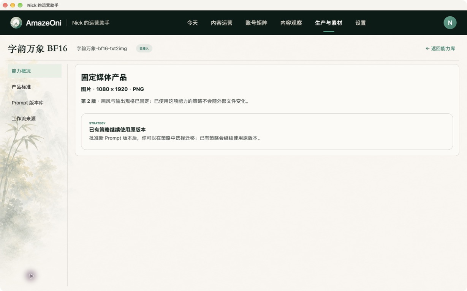The width and height of the screenshot is (467, 291).
Task: Open the N user avatar
Action: tap(450, 23)
